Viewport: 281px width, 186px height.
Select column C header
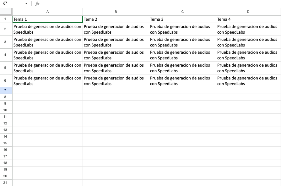pos(182,12)
